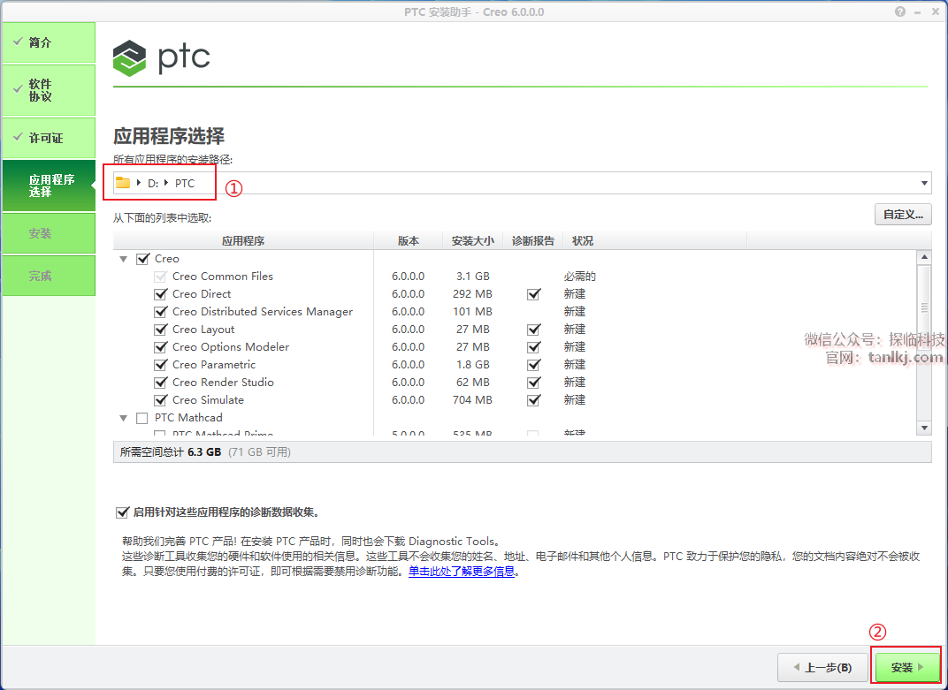
Task: Toggle the Creo Simulate checkbox
Action: click(160, 400)
